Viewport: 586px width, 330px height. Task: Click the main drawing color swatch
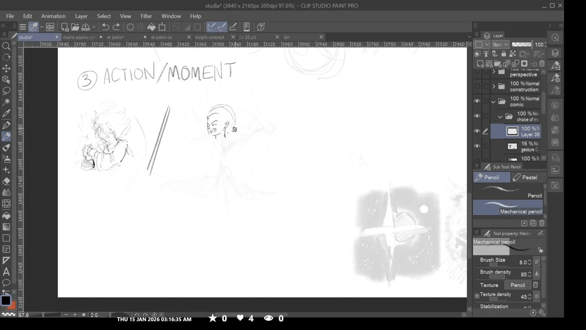coord(5,301)
